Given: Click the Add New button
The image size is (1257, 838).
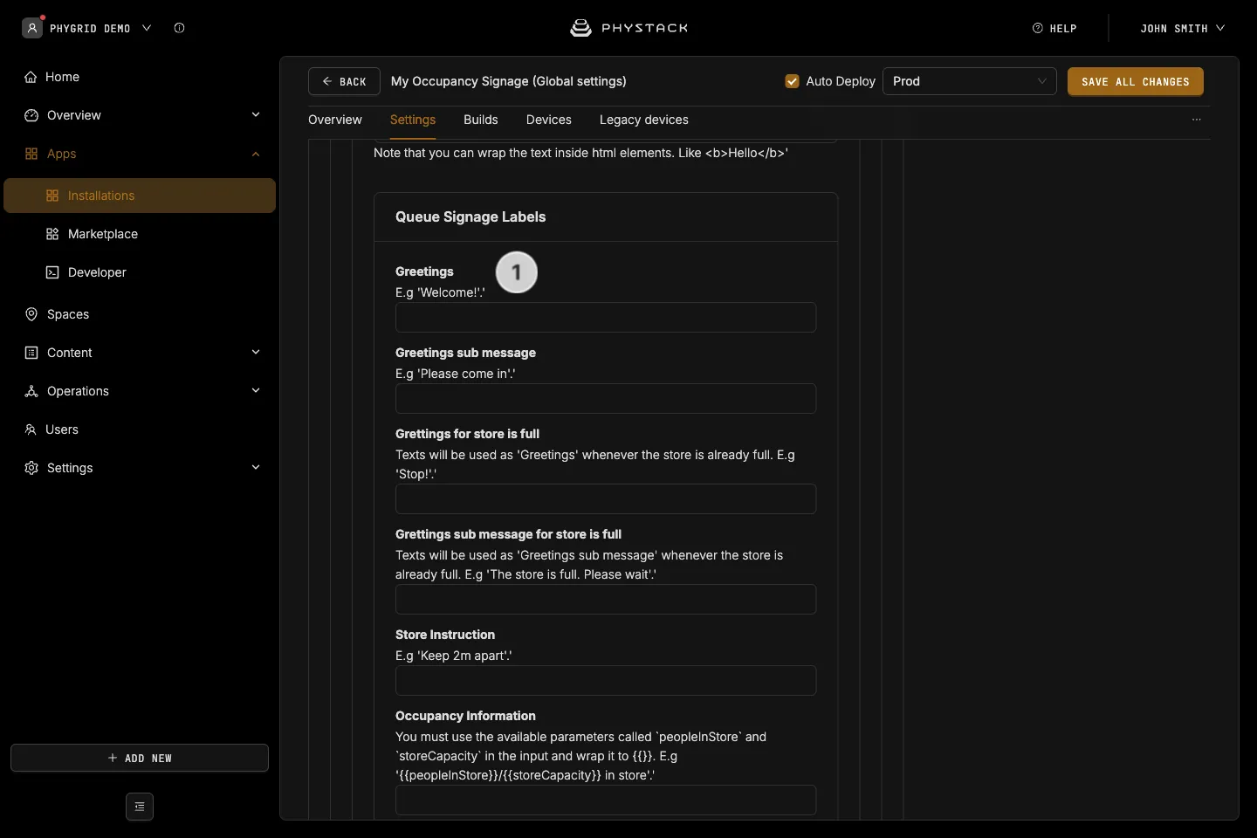Looking at the screenshot, I should tap(140, 758).
